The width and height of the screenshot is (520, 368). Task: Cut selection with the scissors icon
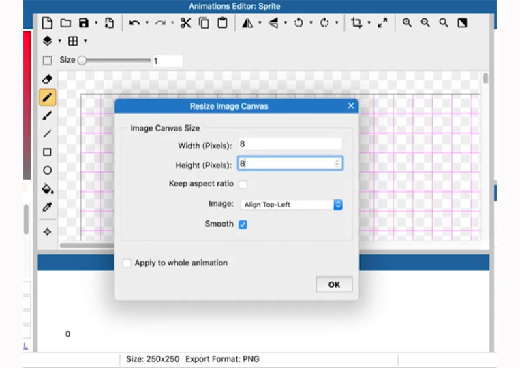tap(185, 23)
